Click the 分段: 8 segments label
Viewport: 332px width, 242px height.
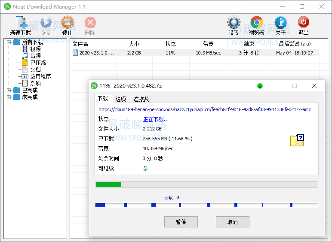(172, 198)
